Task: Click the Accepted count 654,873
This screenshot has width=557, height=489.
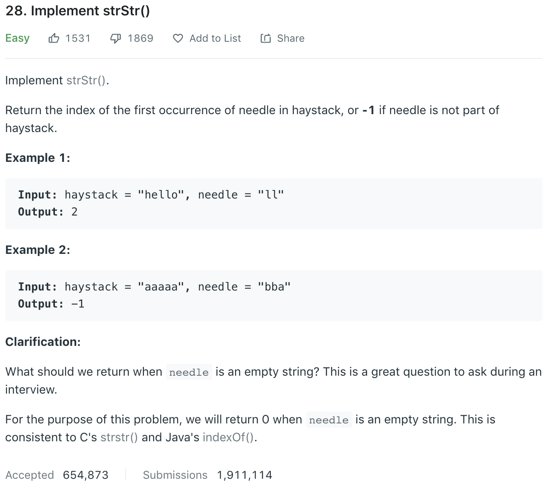Action: (86, 475)
